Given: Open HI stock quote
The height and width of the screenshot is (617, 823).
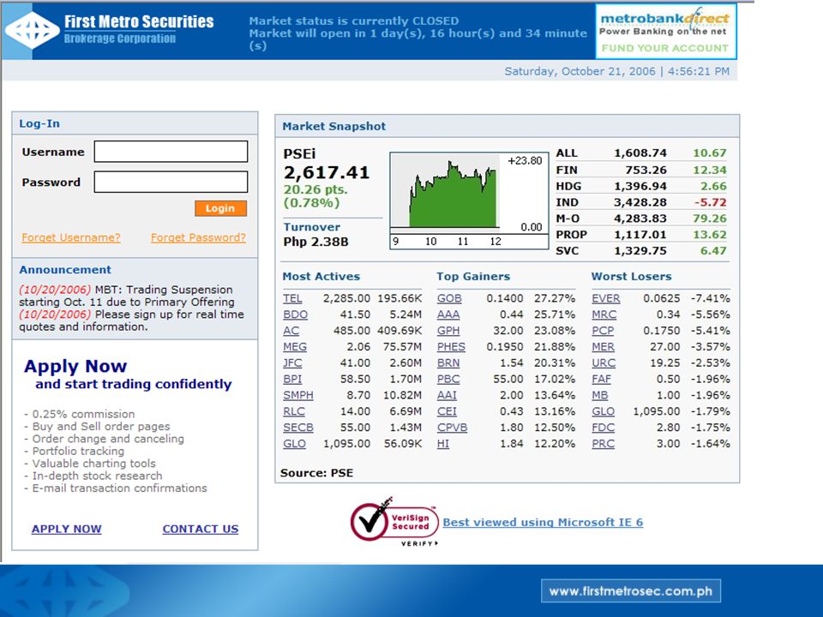Looking at the screenshot, I should (443, 444).
